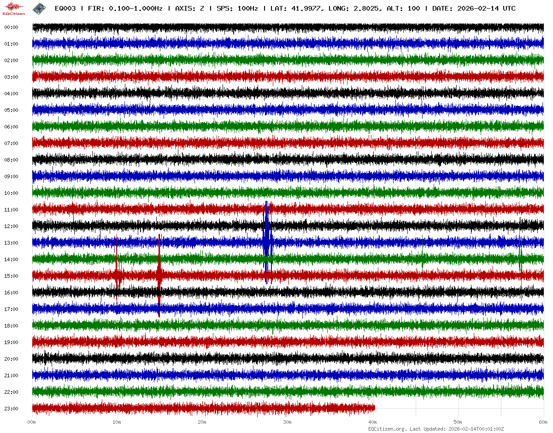
Task: Click the large blue spike on the 13:00 trace
Action: pyautogui.click(x=267, y=241)
